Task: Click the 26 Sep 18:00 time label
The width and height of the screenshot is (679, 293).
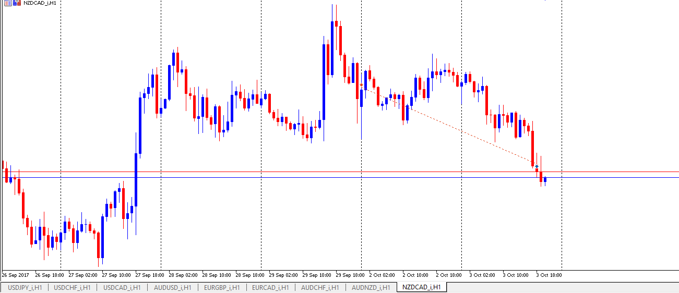Action: pos(50,274)
